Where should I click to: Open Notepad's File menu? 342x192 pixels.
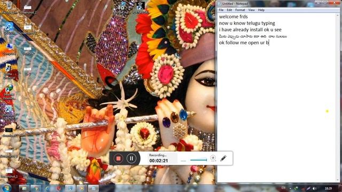tap(221, 10)
